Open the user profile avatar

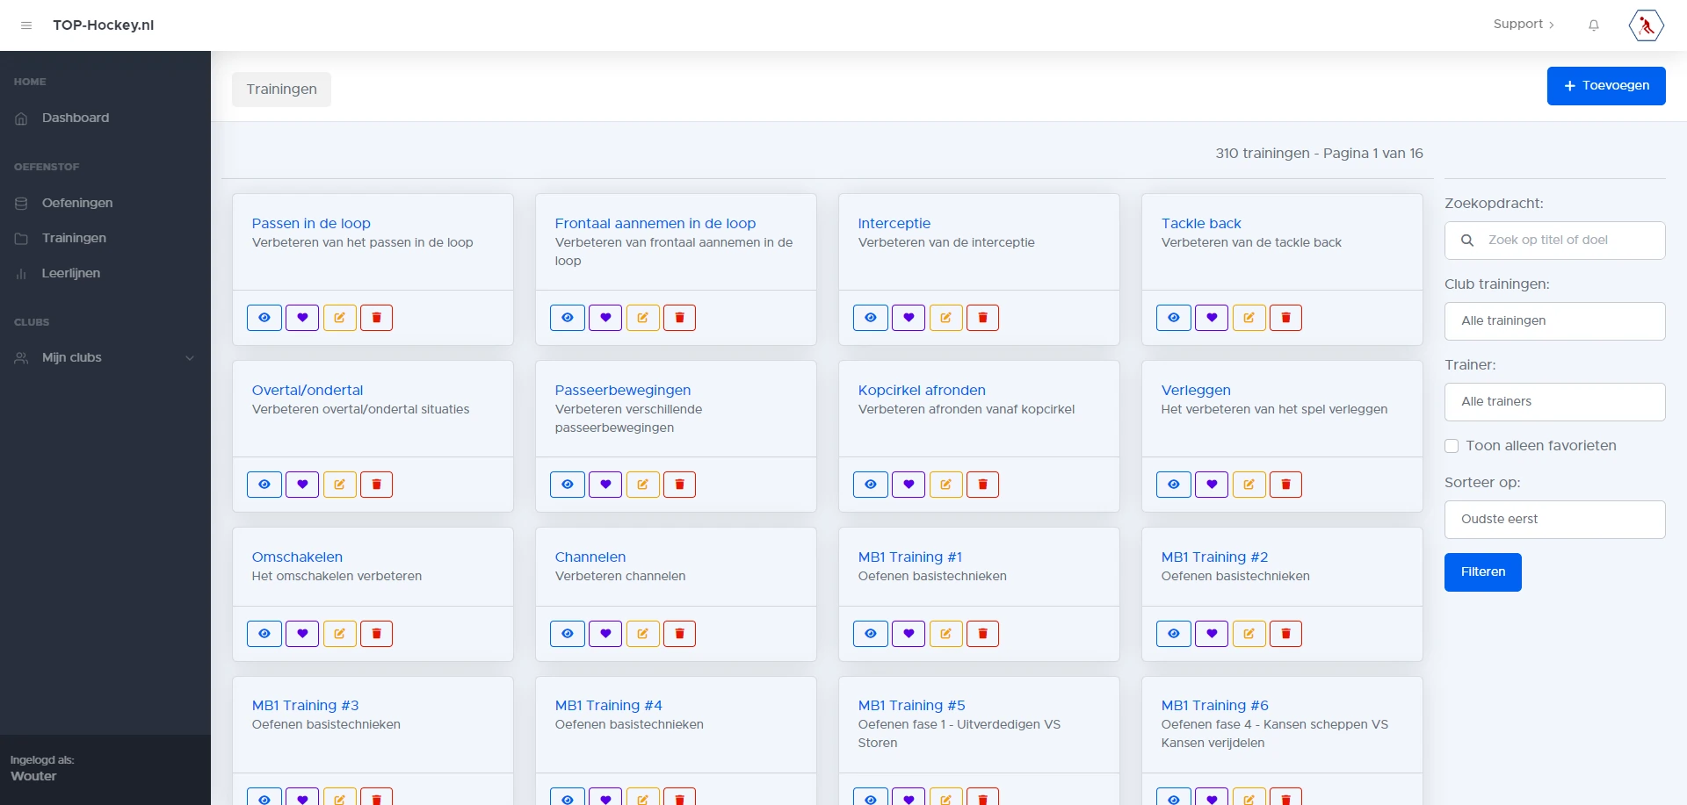pos(1646,25)
